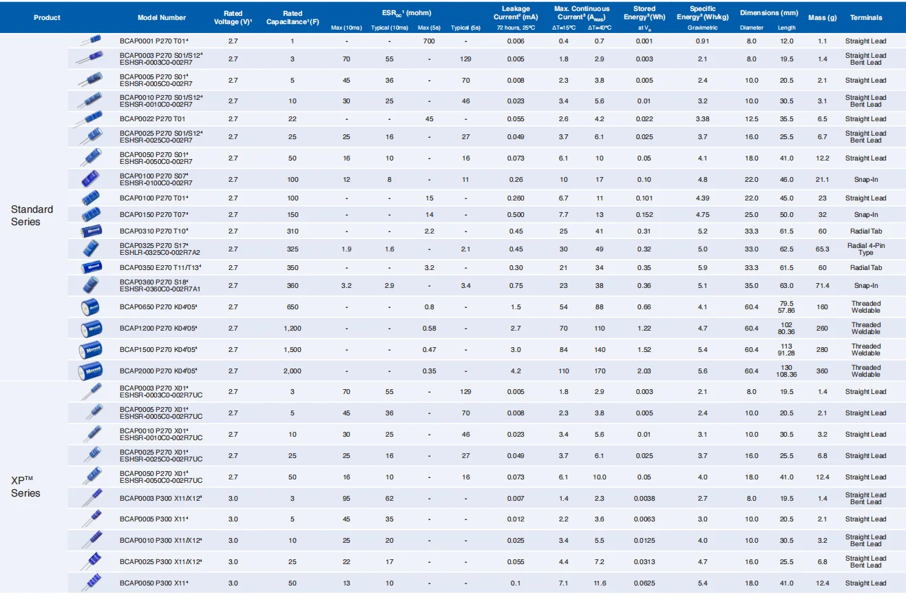906x602 pixels.
Task: Click the capacitor image for BCAP2000 P270 K04/05
Action: pos(92,371)
